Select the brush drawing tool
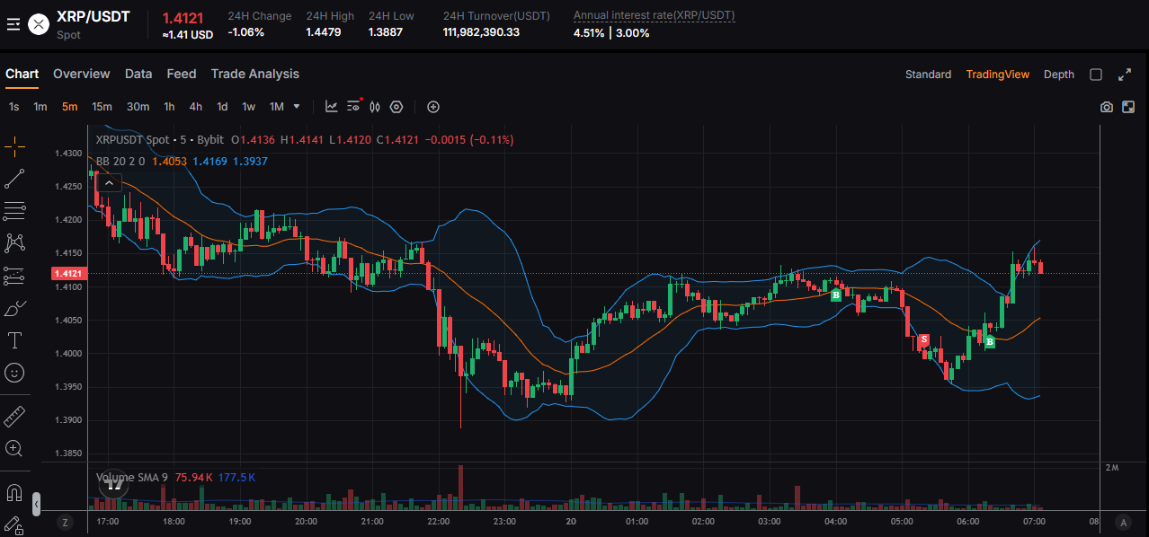Viewport: 1149px width, 537px height. pos(14,308)
